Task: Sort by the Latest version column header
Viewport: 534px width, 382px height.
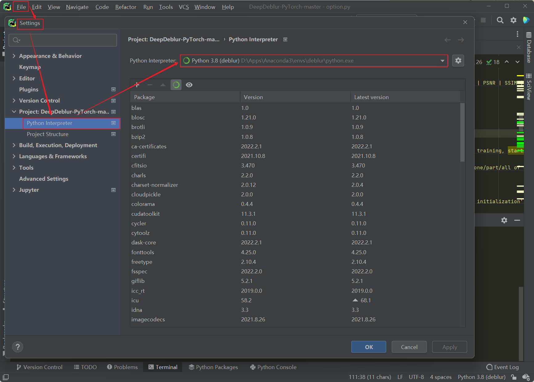Action: pos(405,97)
